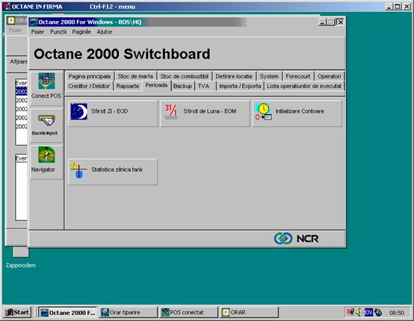The height and width of the screenshot is (321, 414).
Task: Switch to the Rapoarte tab
Action: (128, 86)
